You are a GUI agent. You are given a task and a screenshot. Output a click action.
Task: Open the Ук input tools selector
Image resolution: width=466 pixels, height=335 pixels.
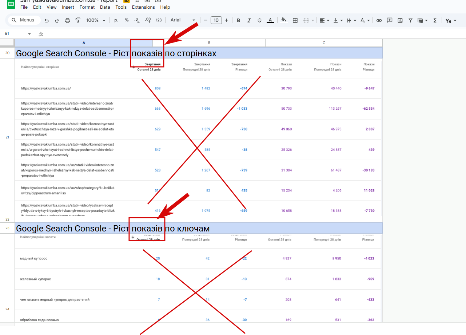click(x=451, y=21)
